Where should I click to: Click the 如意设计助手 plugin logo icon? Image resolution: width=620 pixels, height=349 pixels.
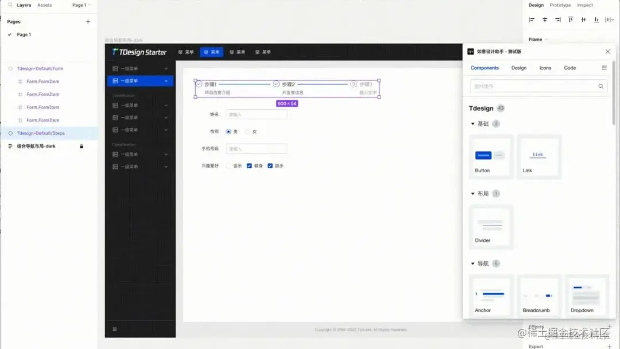[x=471, y=52]
